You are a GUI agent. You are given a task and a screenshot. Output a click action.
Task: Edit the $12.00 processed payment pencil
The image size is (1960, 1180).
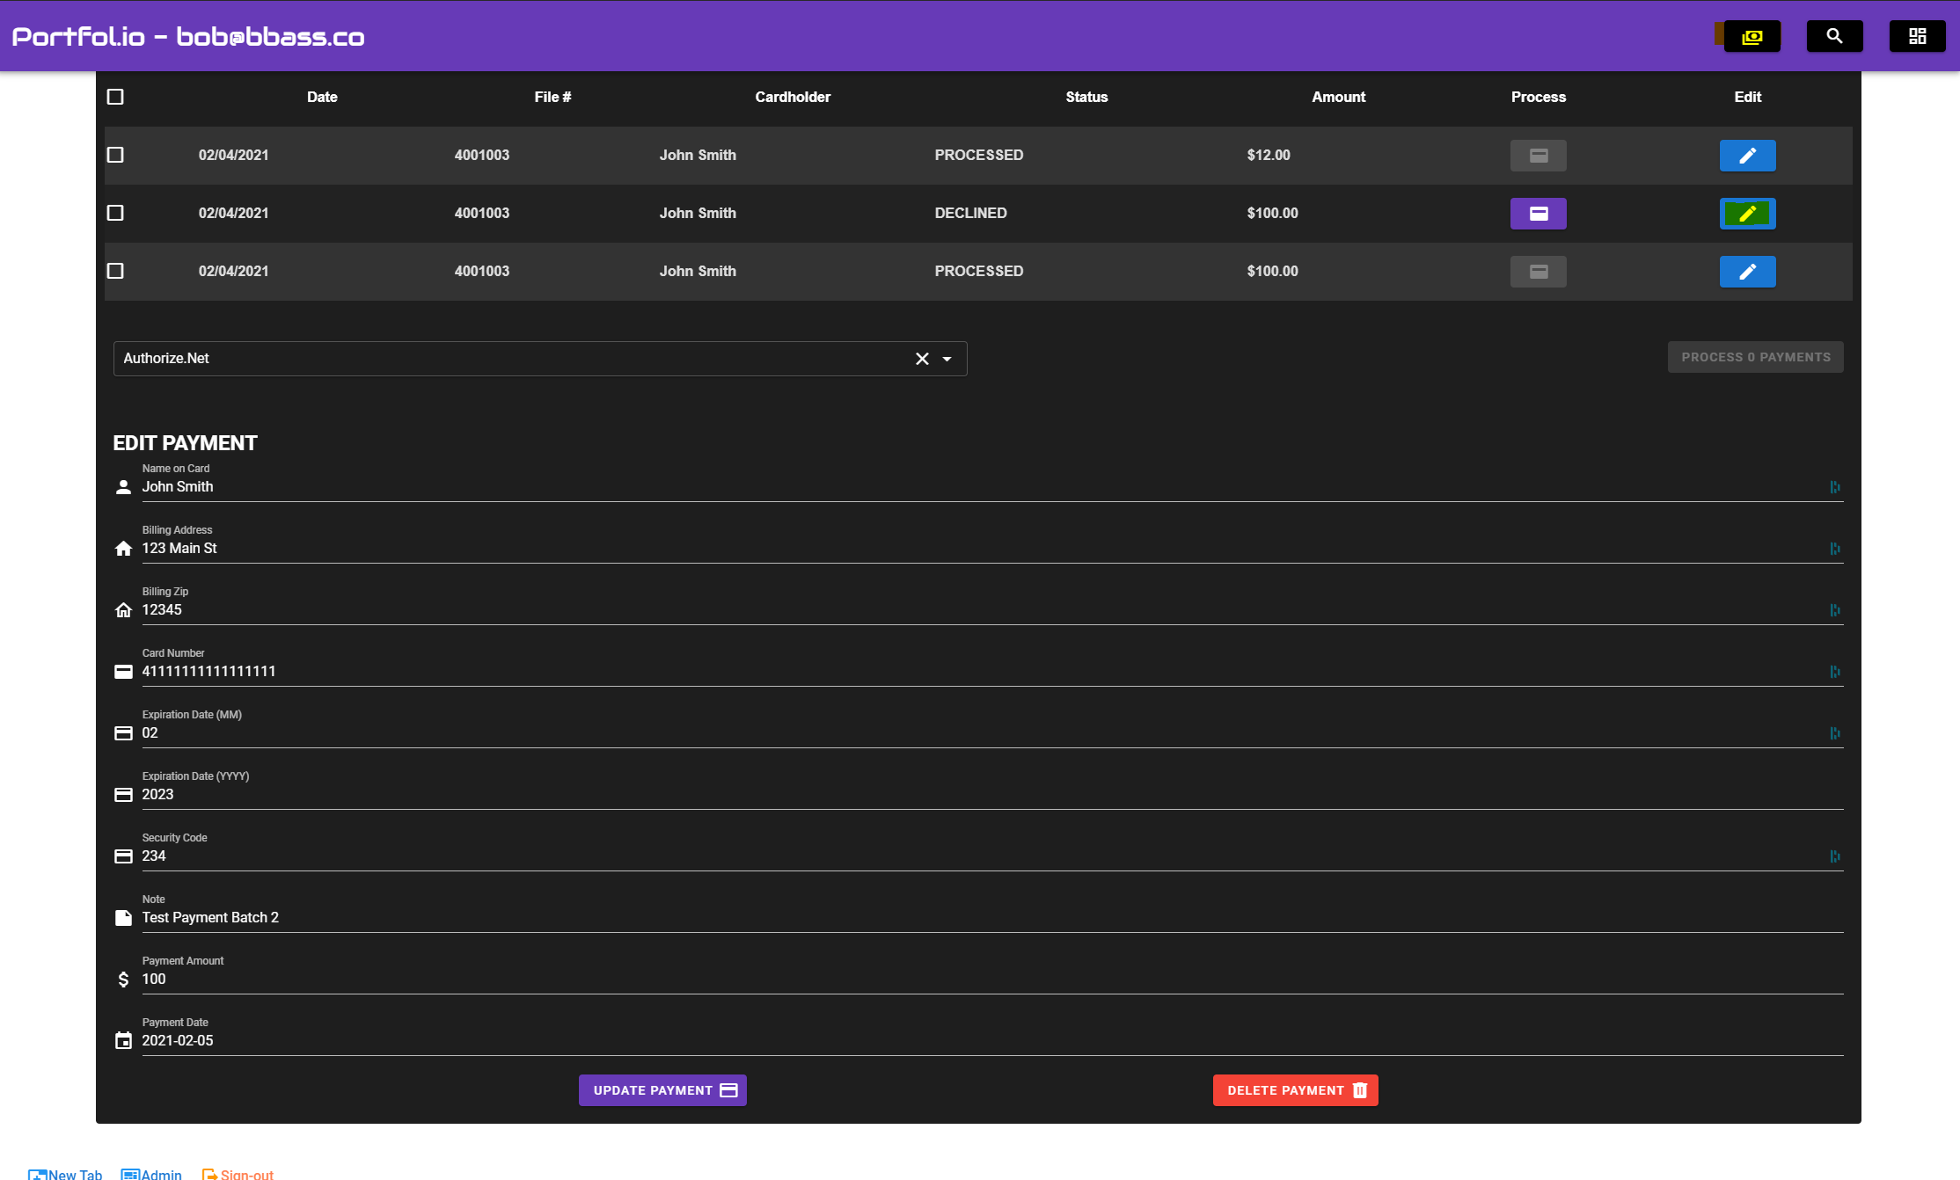click(x=1747, y=156)
